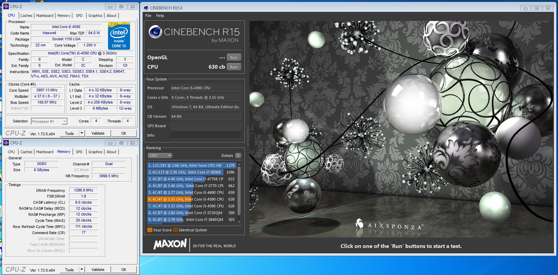Click the Details label in Ranking panel
This screenshot has height=275, width=558.
pyautogui.click(x=227, y=156)
